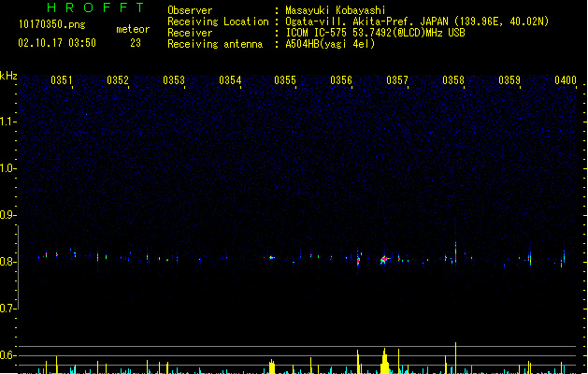This screenshot has height=374, width=588.
Task: Click the 1.1 kHz axis label
Action: [7, 122]
